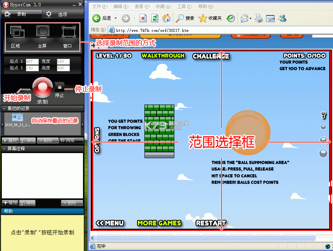The height and width of the screenshot is (251, 333).
Task: Click the printer toolbar icon
Action: coord(259,18)
